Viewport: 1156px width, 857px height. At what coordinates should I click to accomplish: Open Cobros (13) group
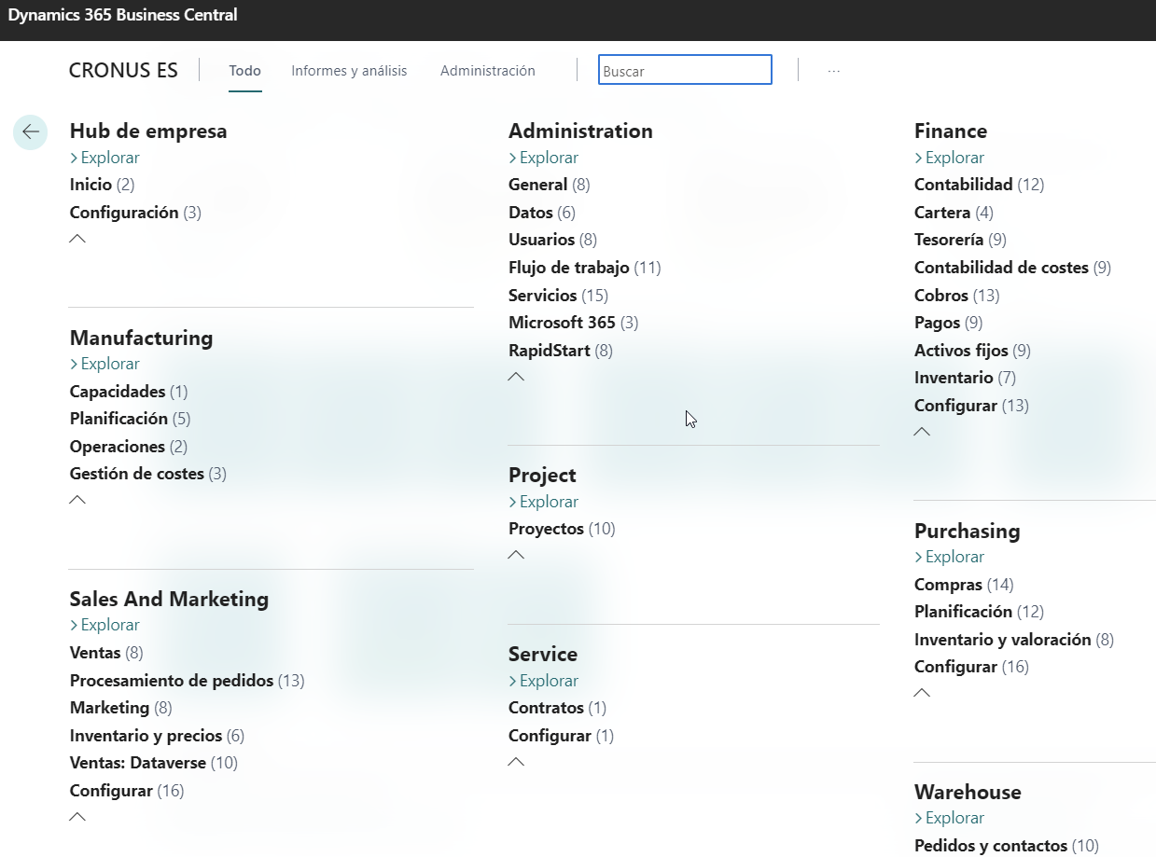(x=956, y=296)
